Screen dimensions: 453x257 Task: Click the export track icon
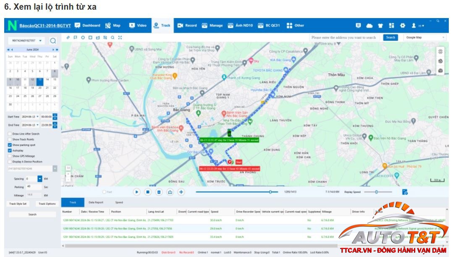pyautogui.click(x=170, y=192)
